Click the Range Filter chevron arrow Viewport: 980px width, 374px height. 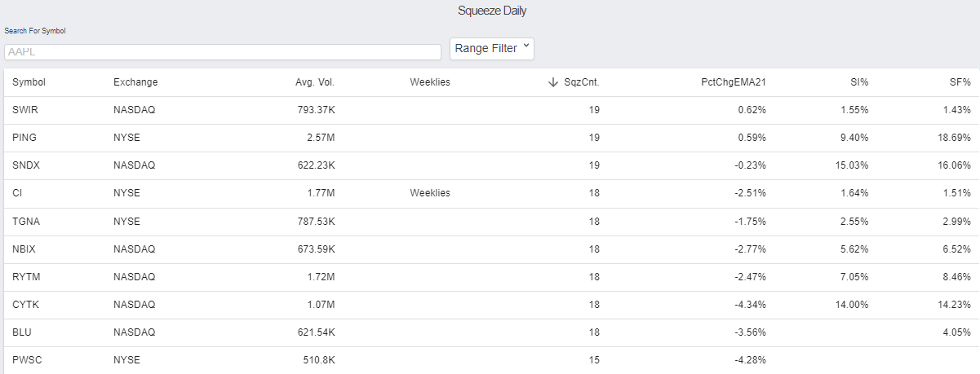coord(526,47)
